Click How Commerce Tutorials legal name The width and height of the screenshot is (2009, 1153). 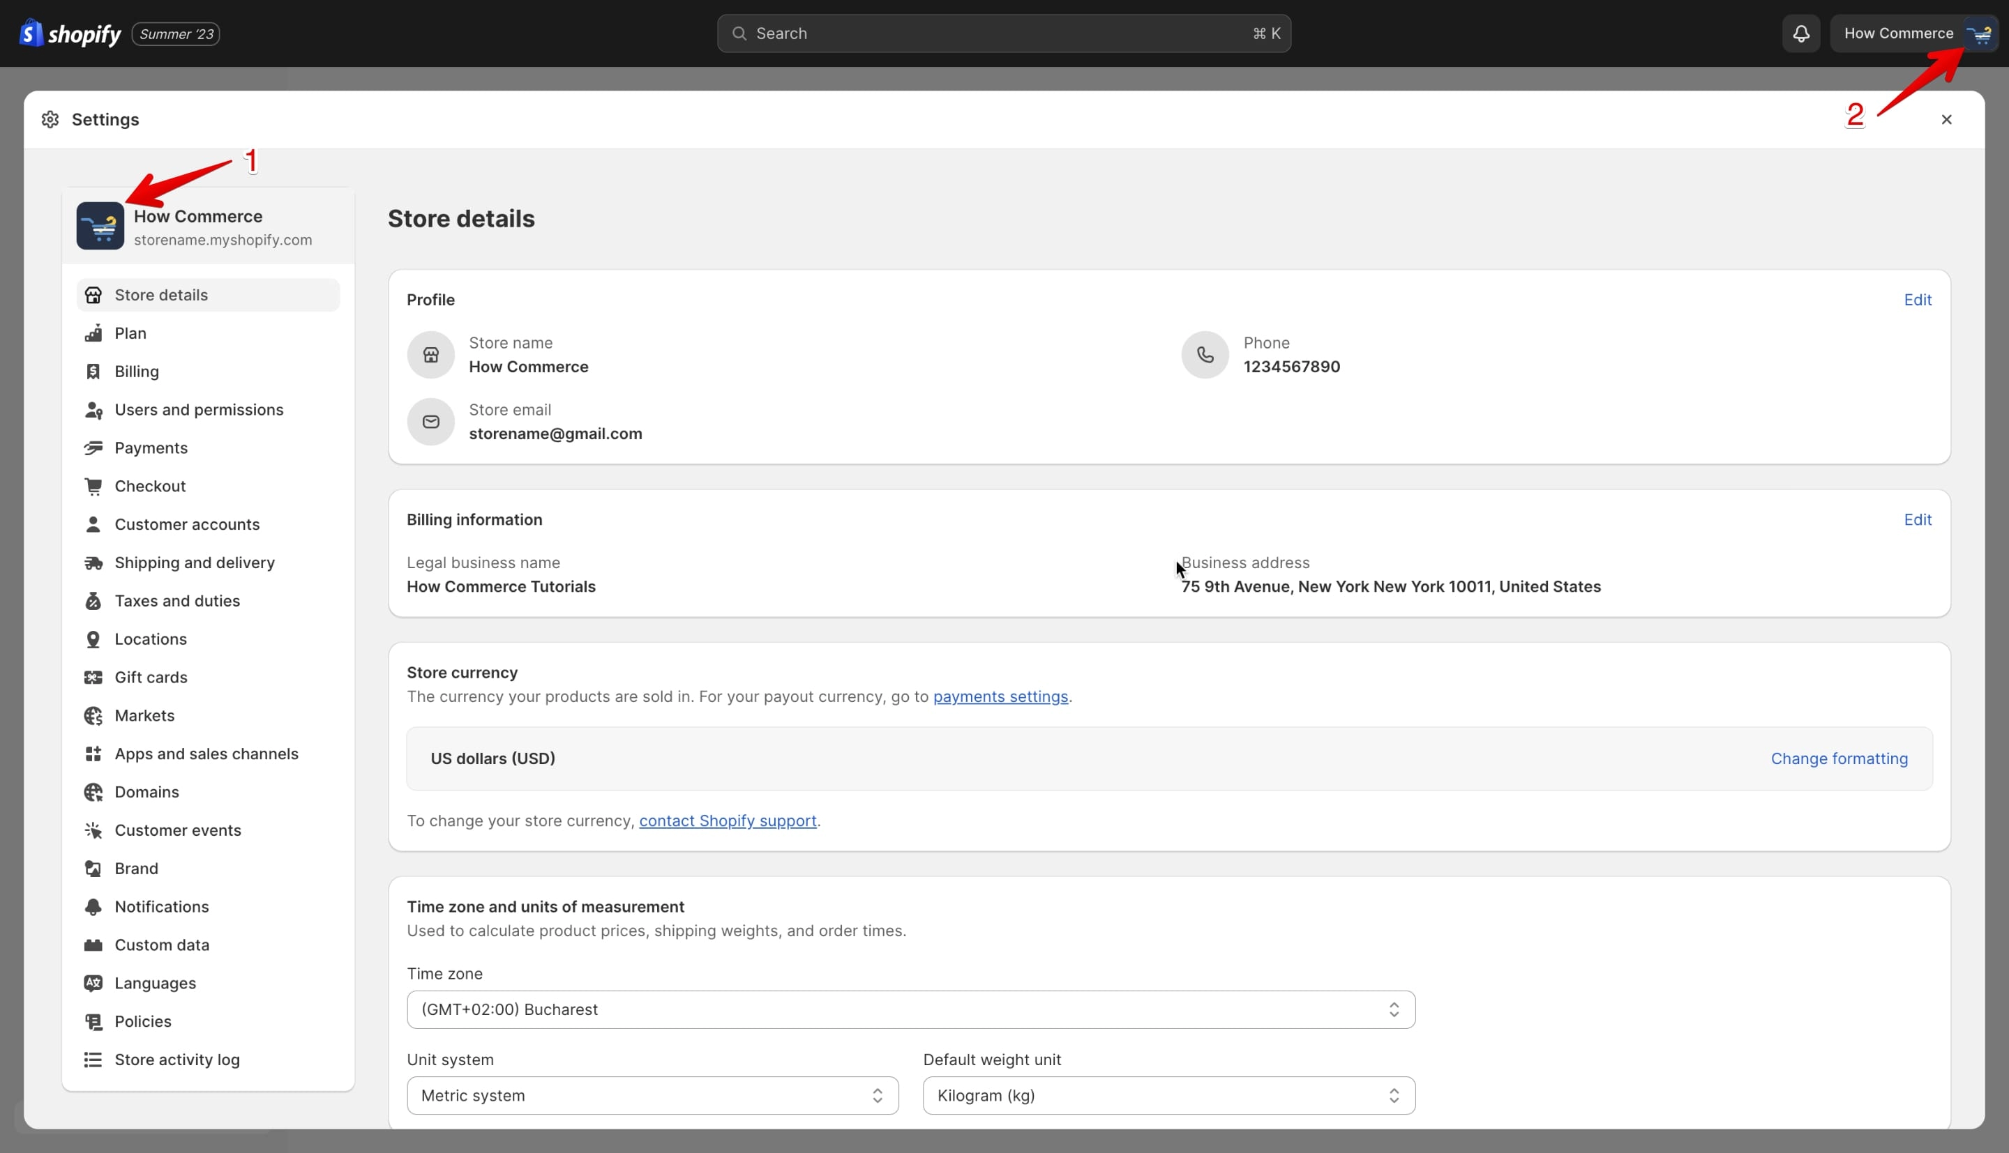(x=501, y=586)
